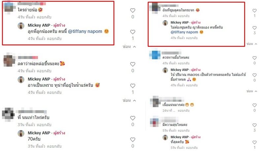Reply to the comment 'เนื้อแน่นมากค่ะ'
The height and width of the screenshot is (151, 264).
(x=183, y=111)
